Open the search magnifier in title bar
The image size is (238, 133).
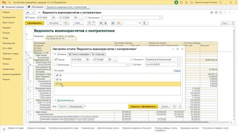tap(192, 3)
